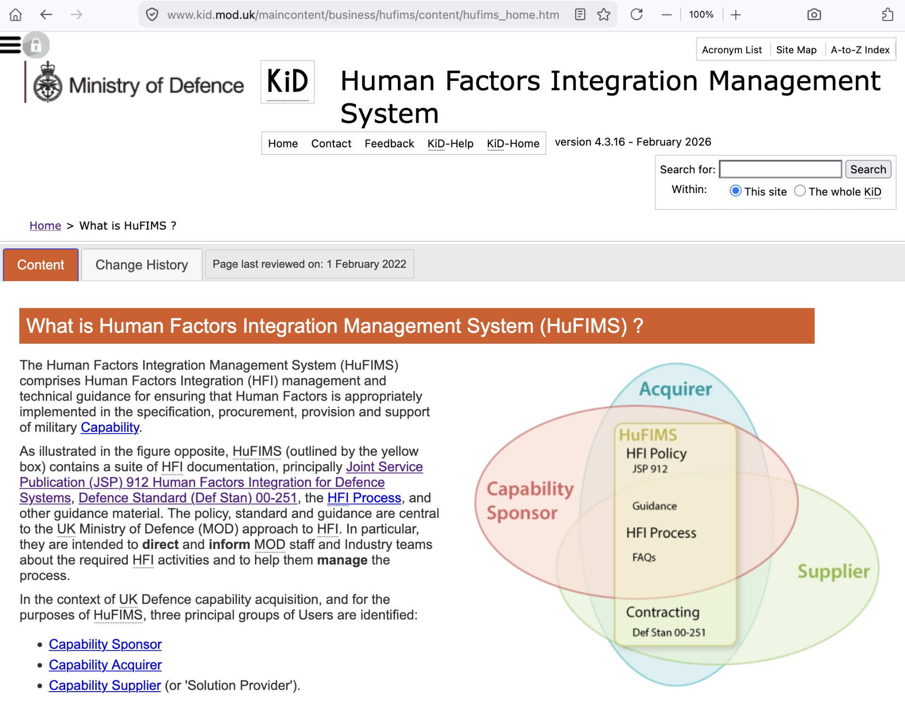Click the orange What is HuFIMS heading banner
This screenshot has height=710, width=905.
[417, 326]
